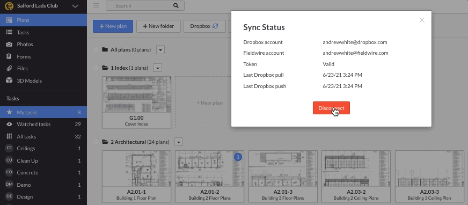Click the Files paperclip icon
Image resolution: width=468 pixels, height=205 pixels.
pos(9,68)
